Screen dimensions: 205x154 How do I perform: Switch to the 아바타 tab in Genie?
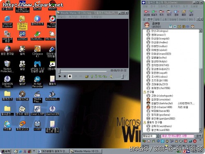tap(182, 19)
